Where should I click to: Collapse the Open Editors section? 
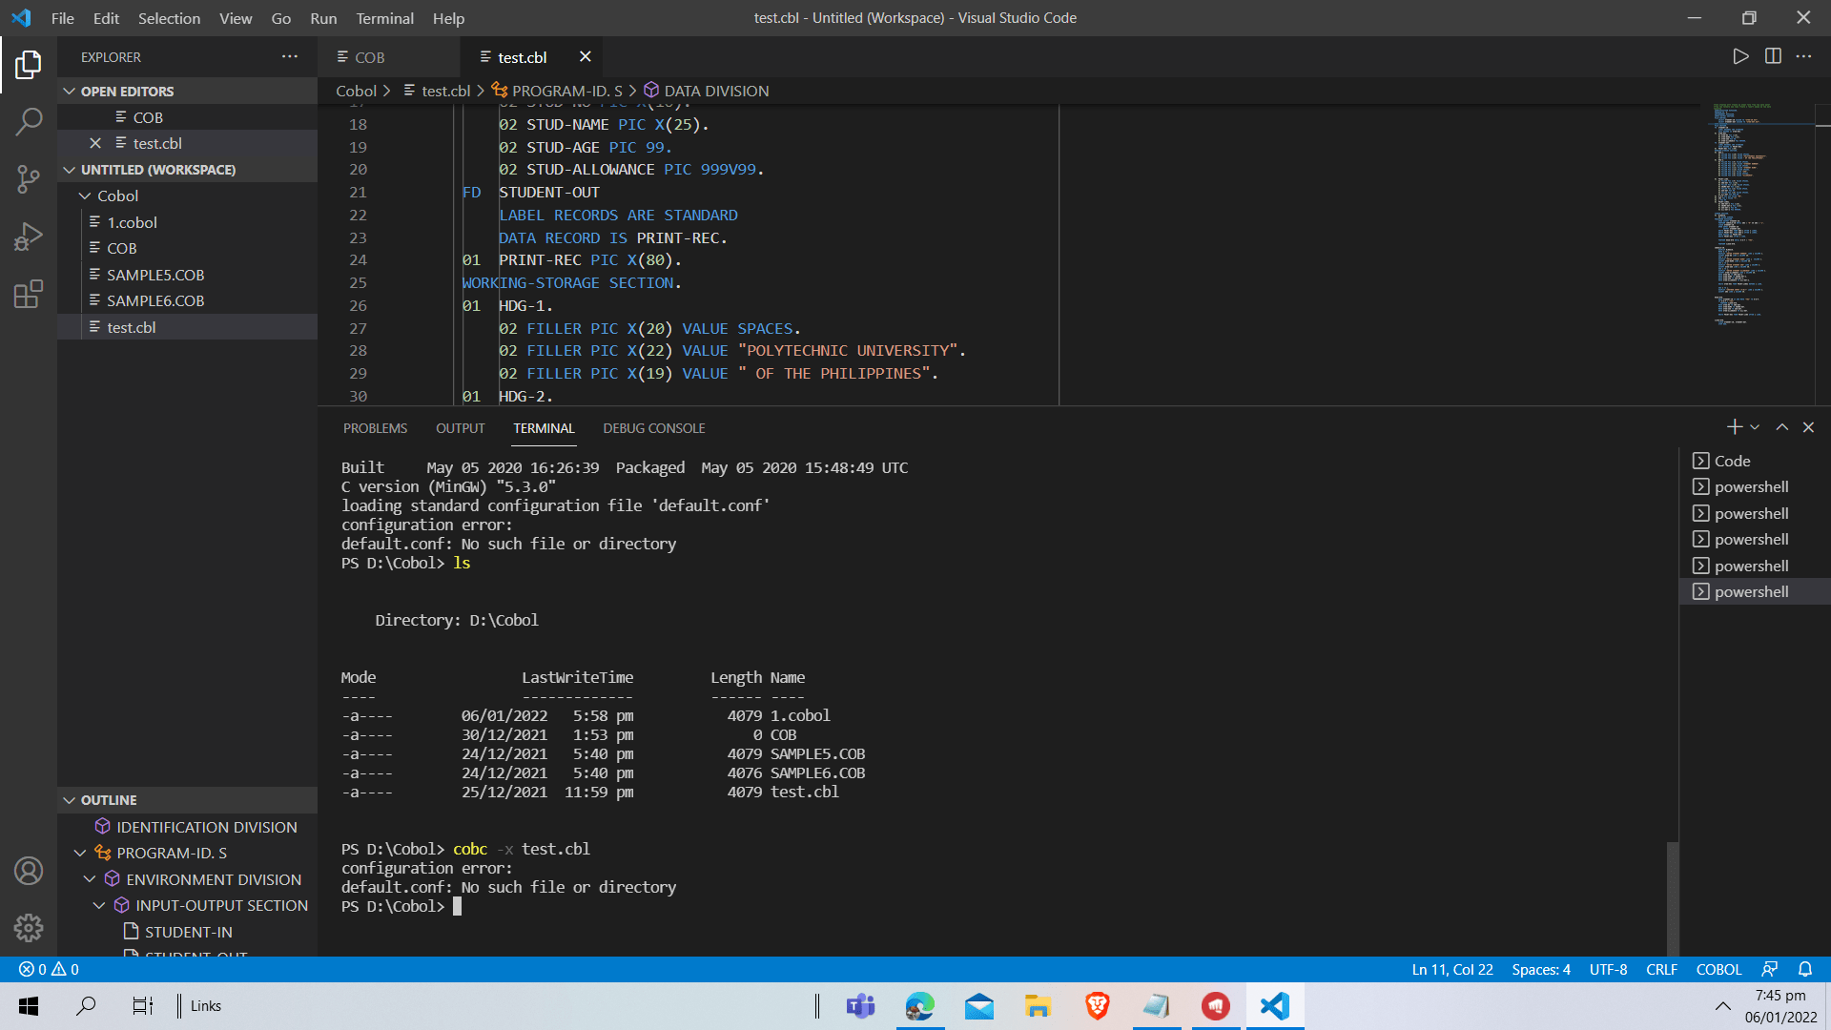[x=70, y=92]
